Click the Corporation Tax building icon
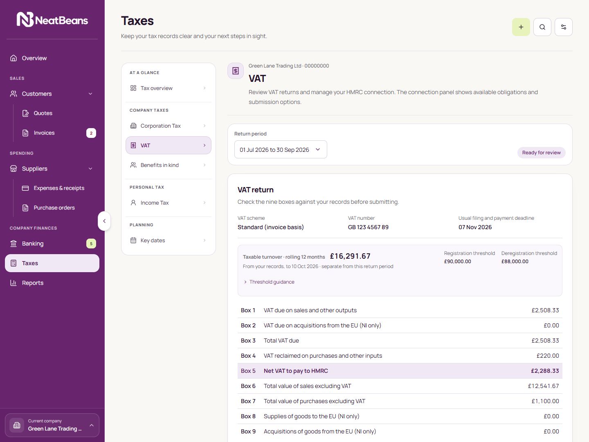 point(133,126)
